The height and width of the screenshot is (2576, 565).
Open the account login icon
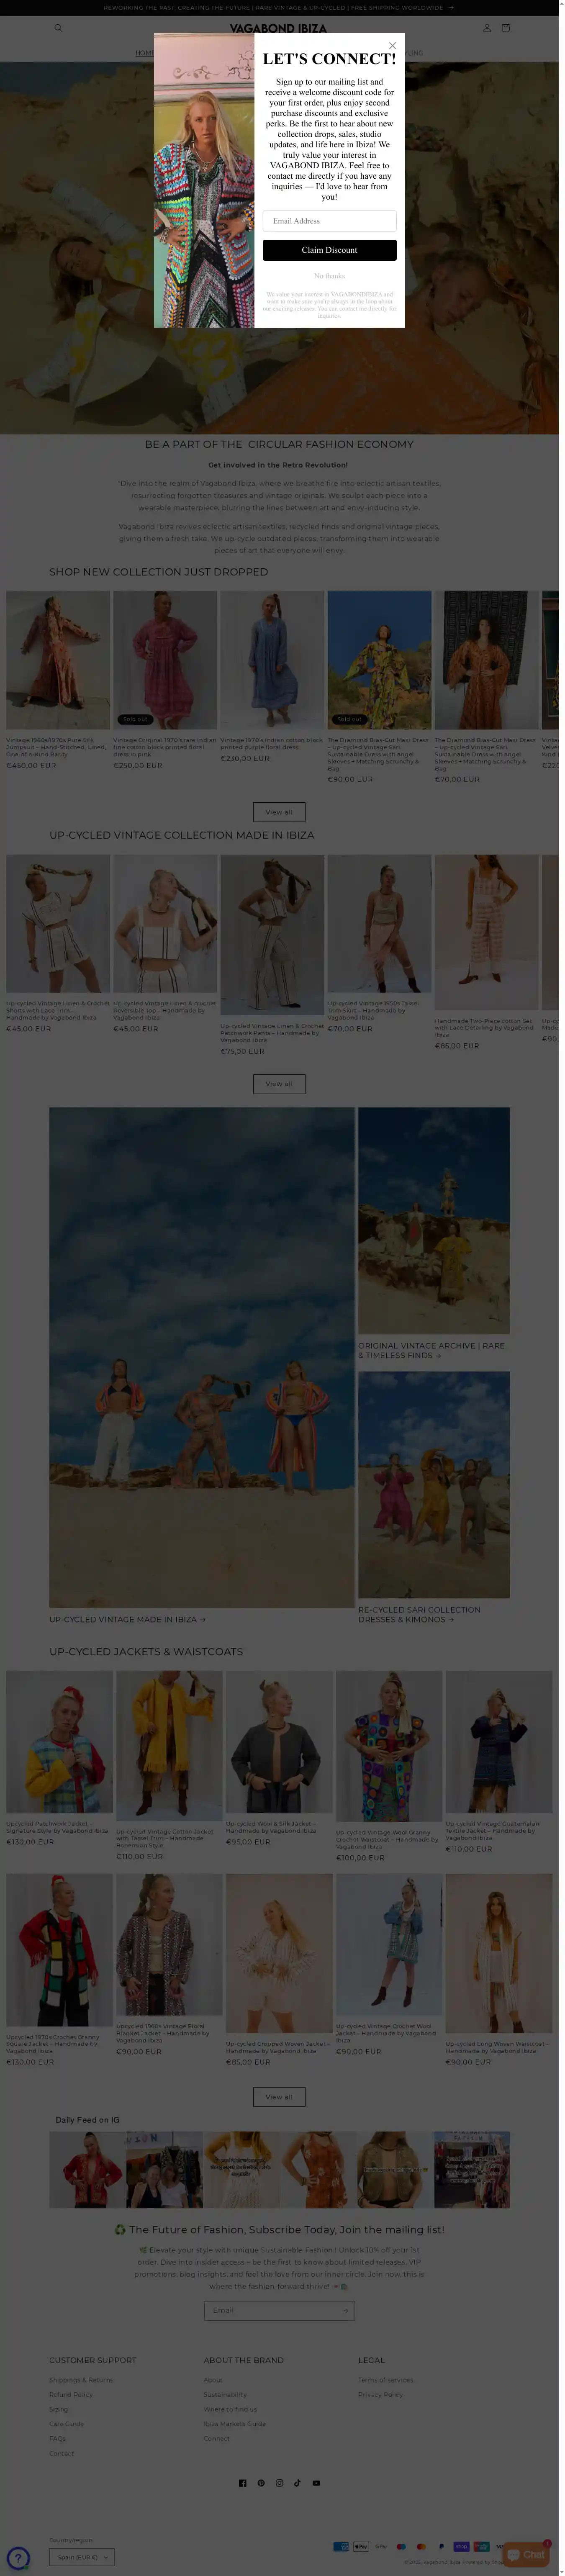pos(487,28)
